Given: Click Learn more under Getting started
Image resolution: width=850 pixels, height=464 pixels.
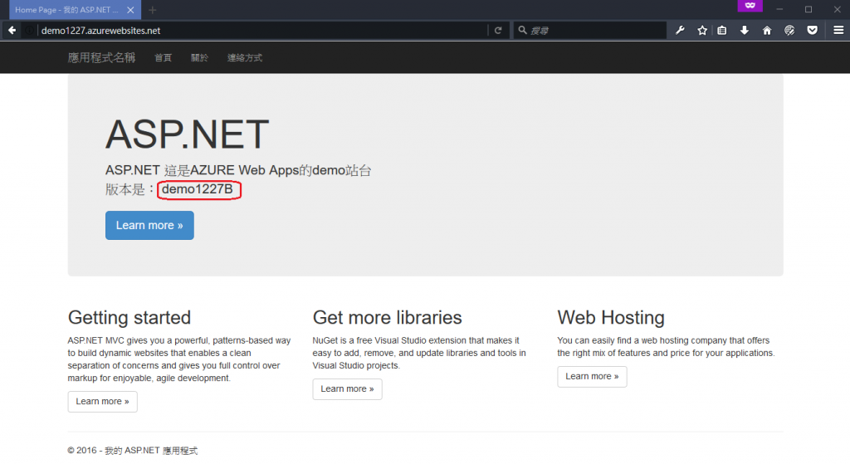Looking at the screenshot, I should pos(102,402).
